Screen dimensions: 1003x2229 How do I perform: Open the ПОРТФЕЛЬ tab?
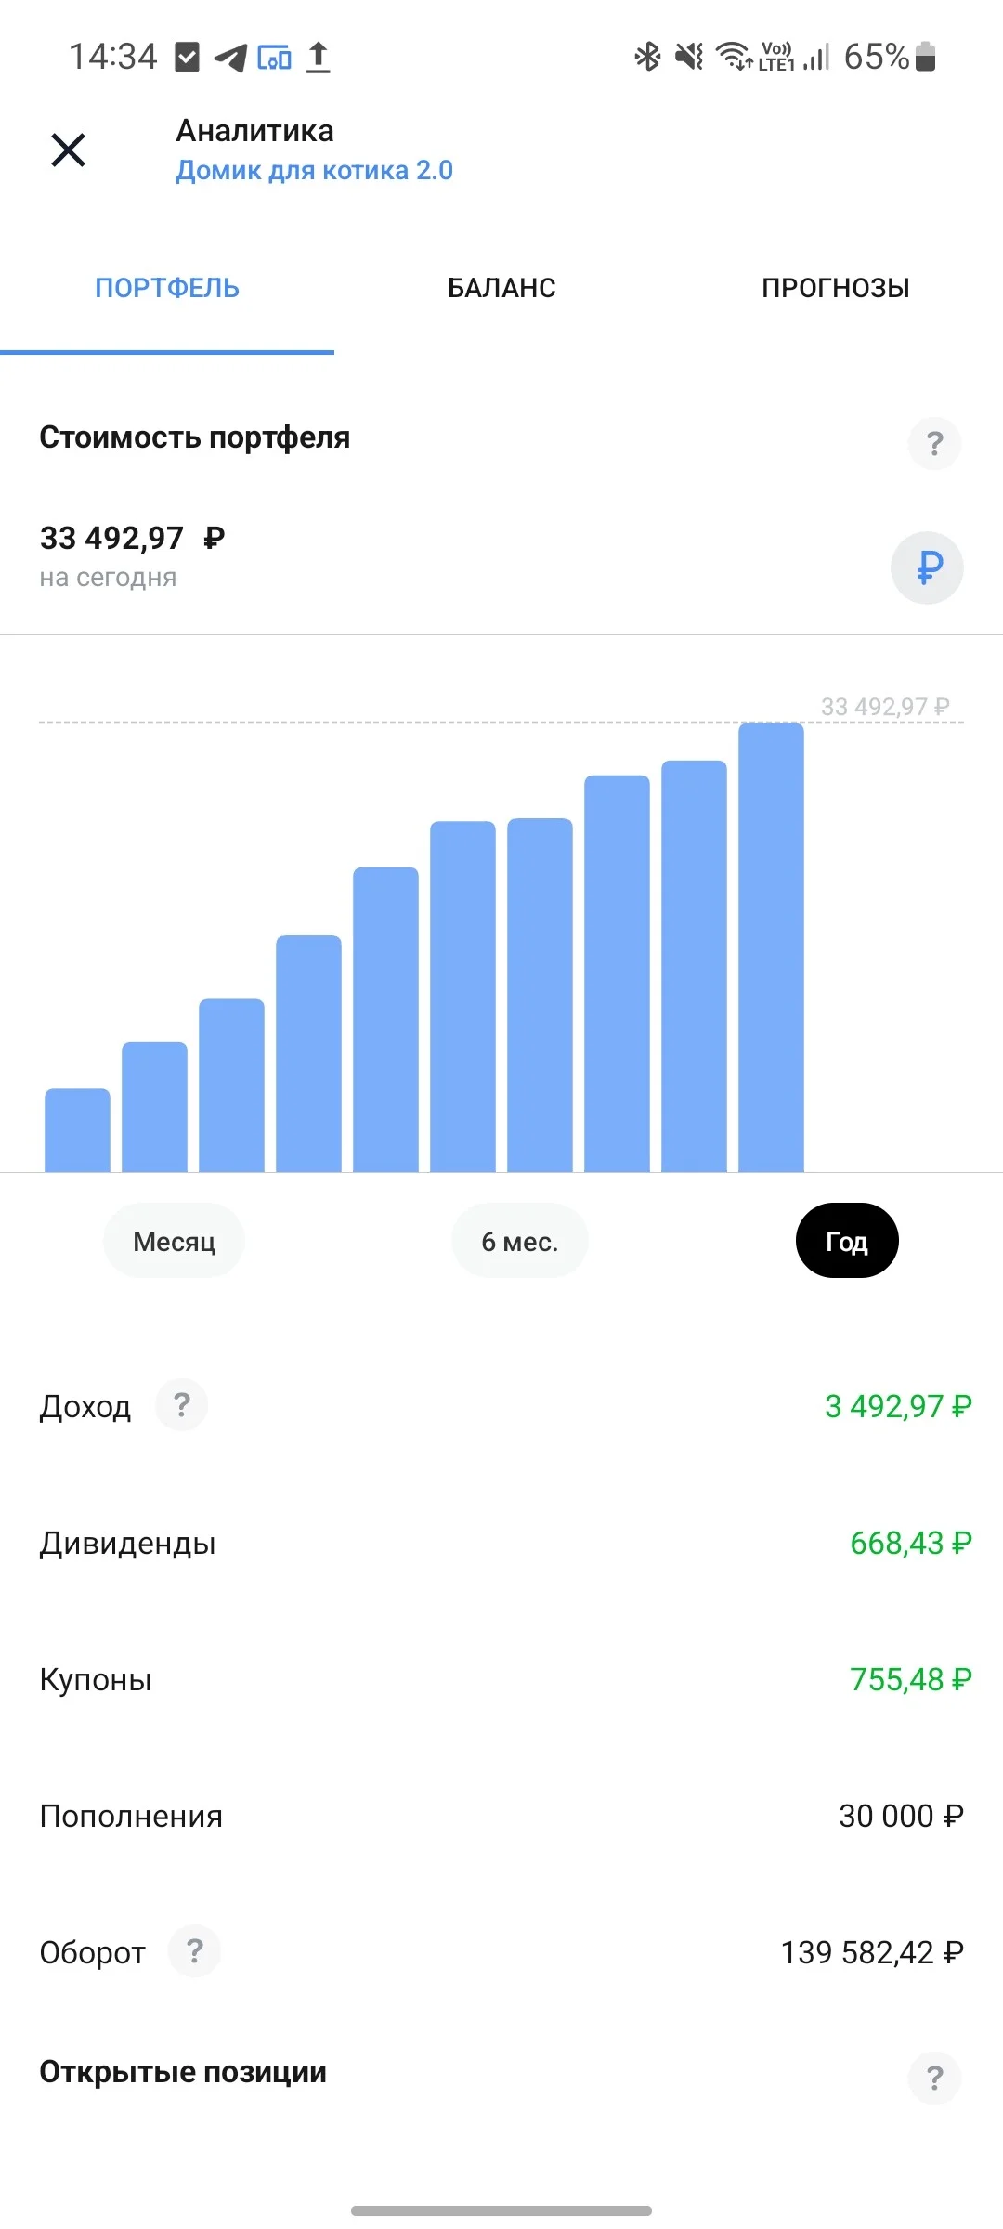click(167, 288)
